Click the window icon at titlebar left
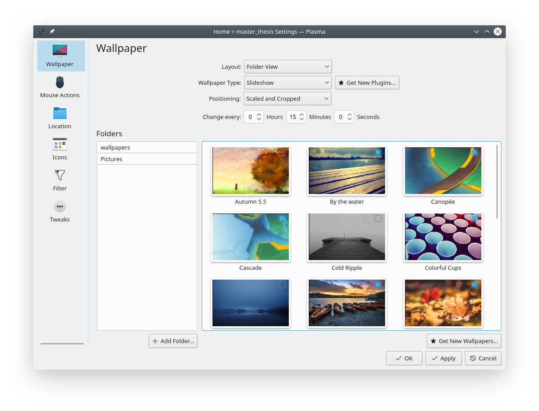 tap(41, 32)
